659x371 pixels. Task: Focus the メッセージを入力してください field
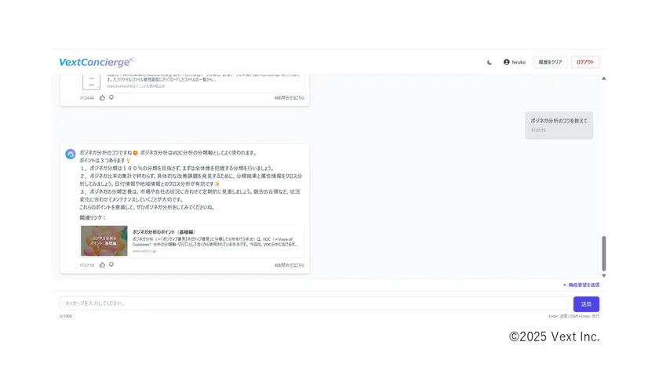point(314,304)
